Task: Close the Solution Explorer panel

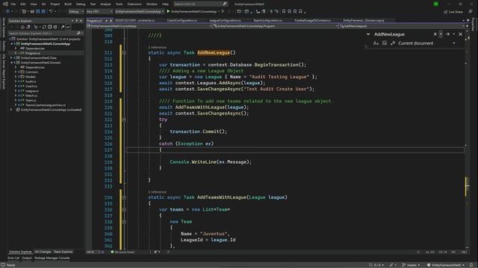Action: point(81,21)
